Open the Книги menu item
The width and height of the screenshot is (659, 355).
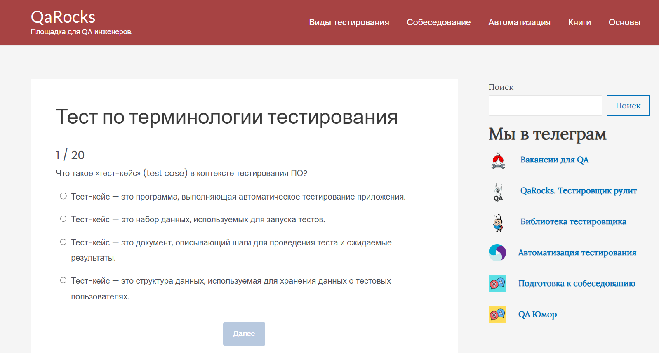[579, 22]
